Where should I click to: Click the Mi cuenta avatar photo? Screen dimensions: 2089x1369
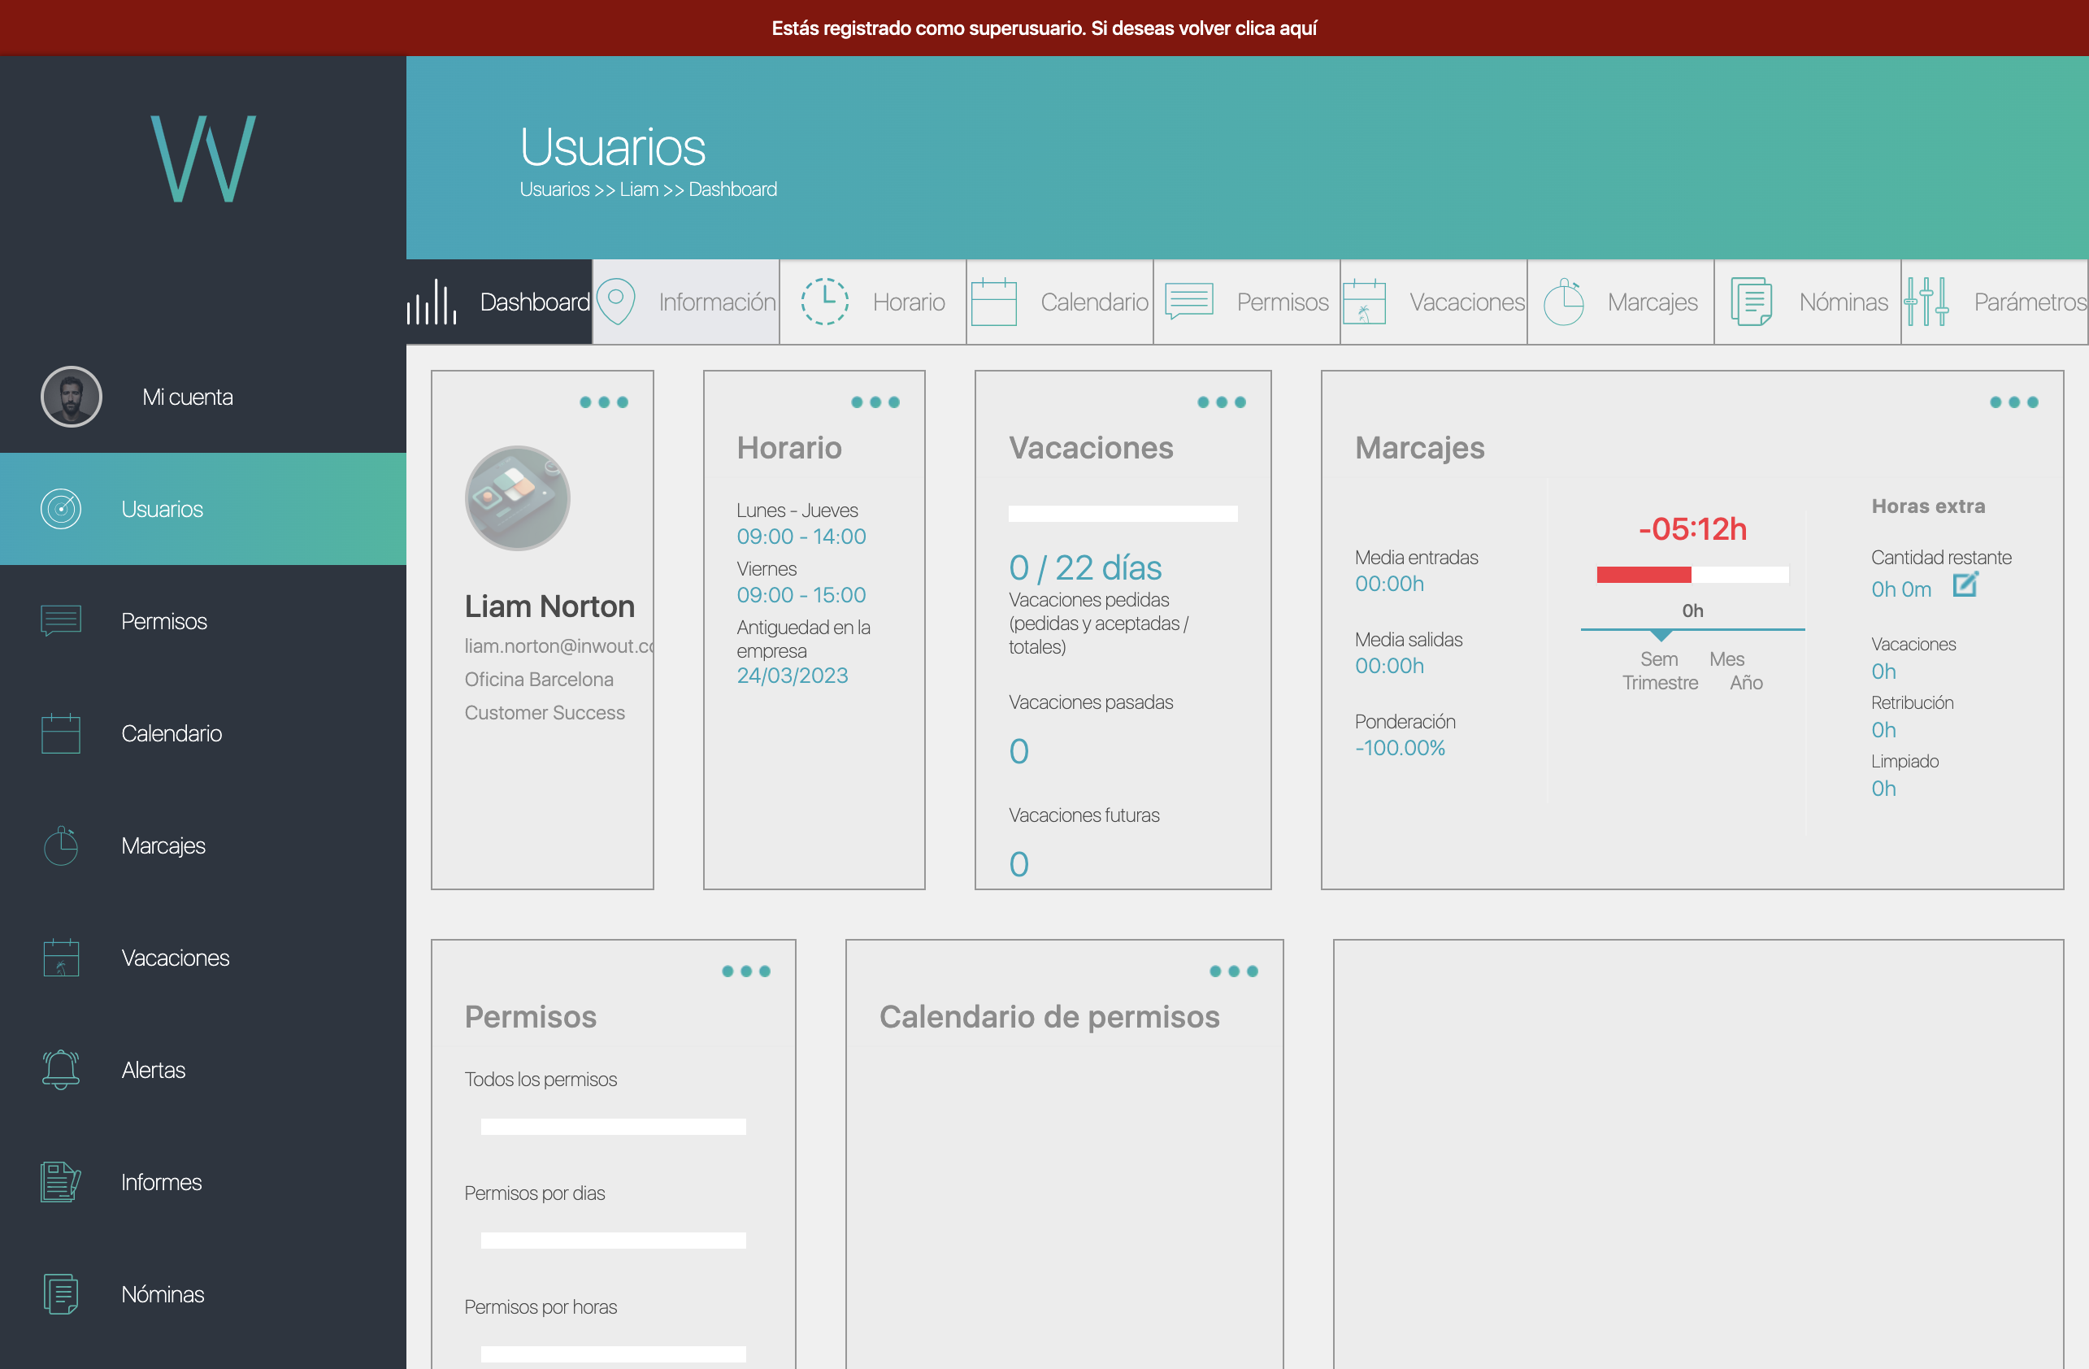coord(71,397)
